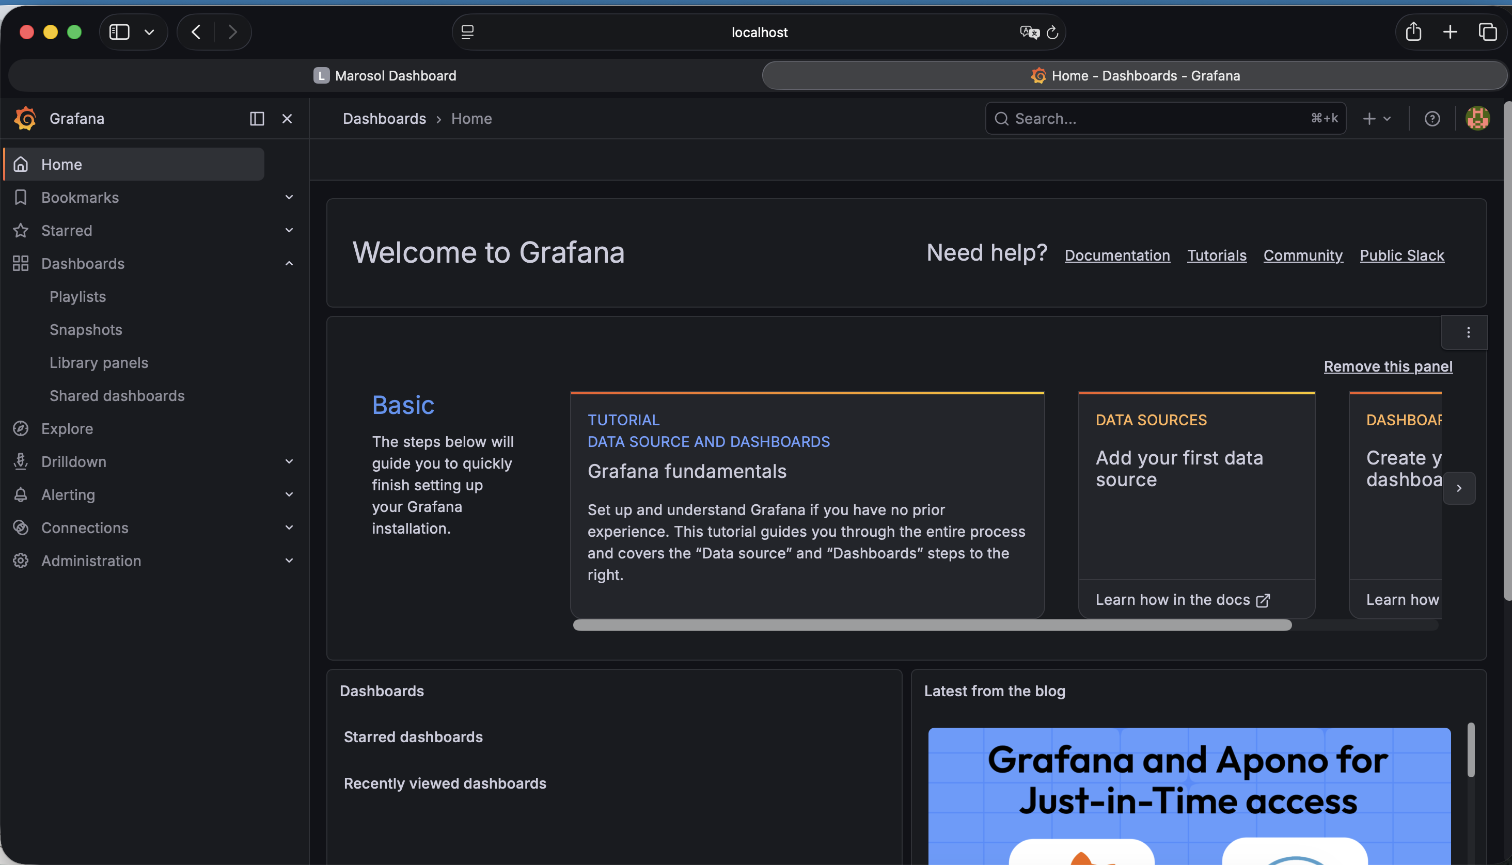Screen dimensions: 1512x865
Task: Toggle Safari's sidebar panel button
Action: (x=119, y=32)
